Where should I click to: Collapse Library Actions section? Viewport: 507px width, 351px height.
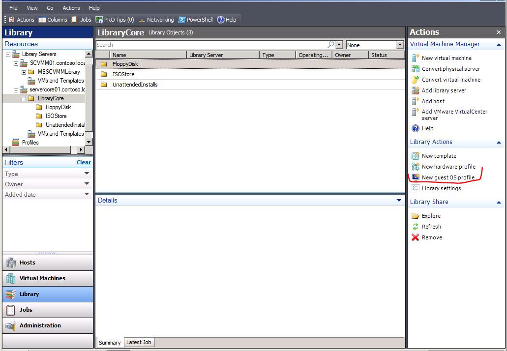pos(499,142)
